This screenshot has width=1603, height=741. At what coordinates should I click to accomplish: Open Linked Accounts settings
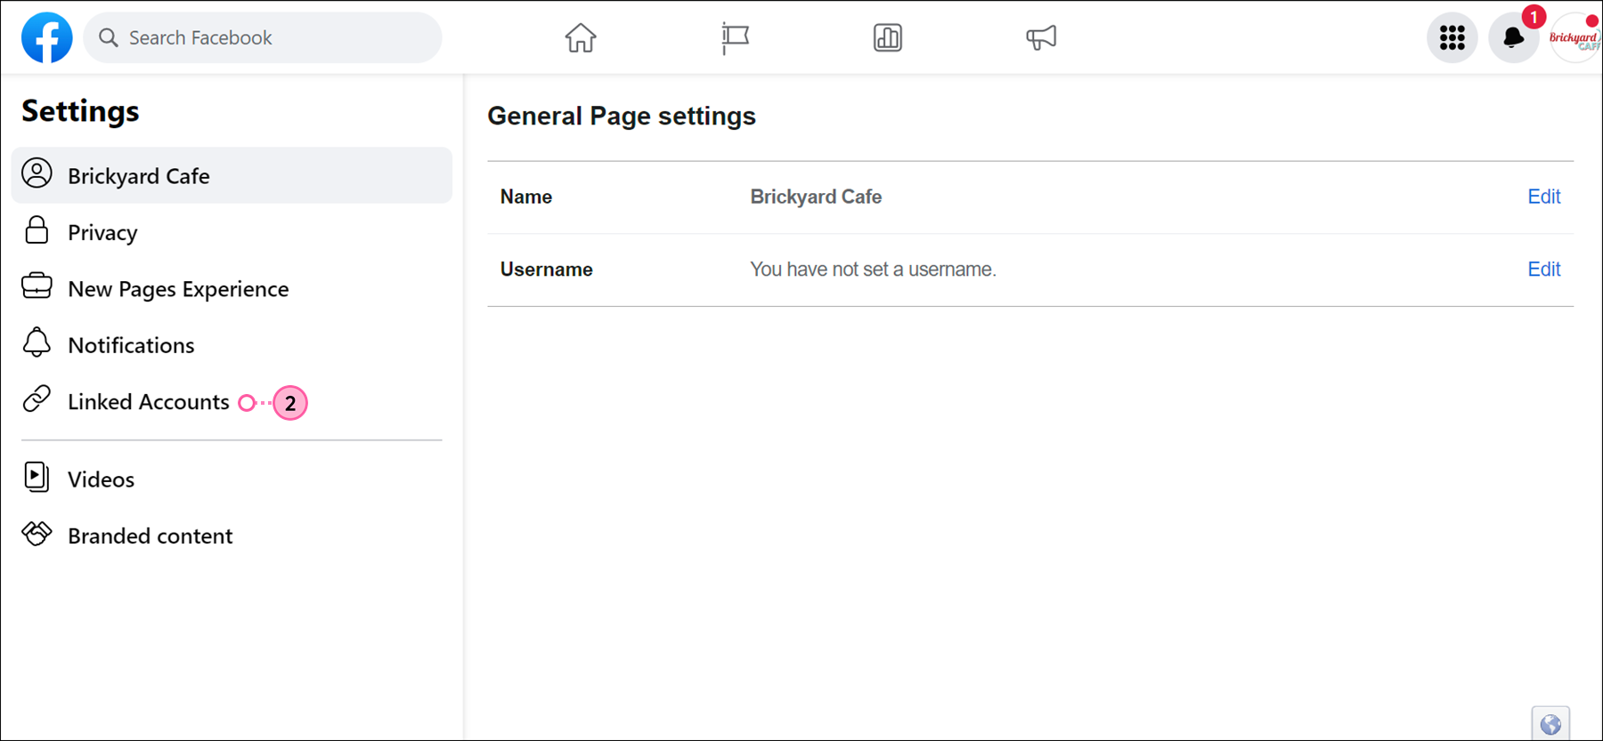tap(232, 401)
